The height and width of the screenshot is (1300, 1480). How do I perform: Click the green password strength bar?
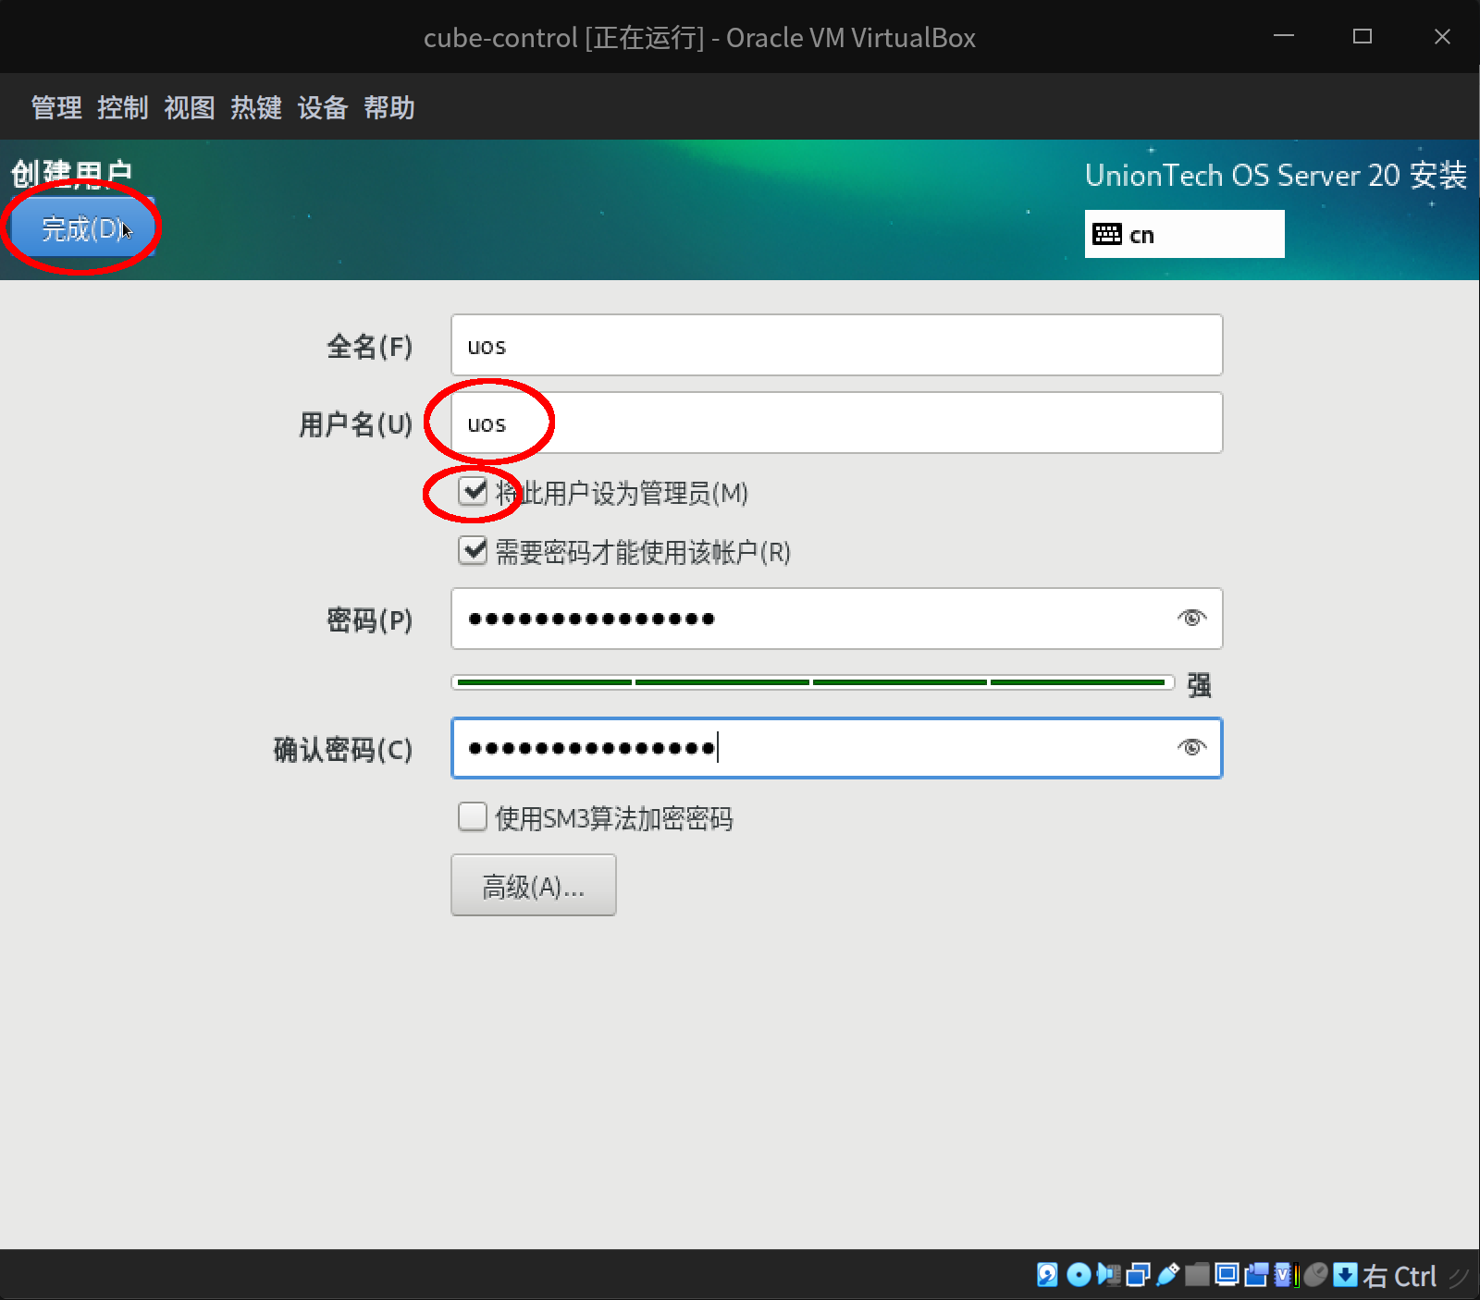coord(811,681)
